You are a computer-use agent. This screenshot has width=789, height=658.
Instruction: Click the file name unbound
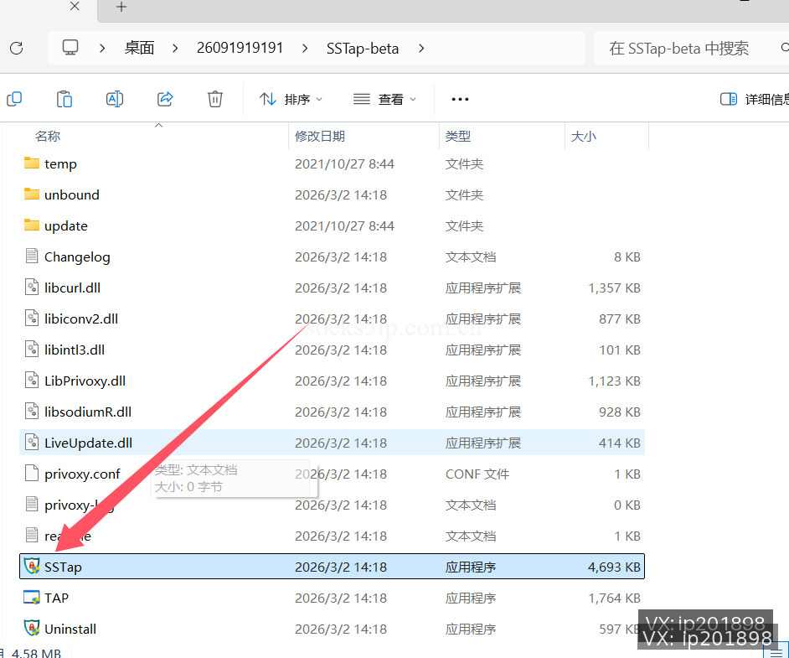point(72,194)
